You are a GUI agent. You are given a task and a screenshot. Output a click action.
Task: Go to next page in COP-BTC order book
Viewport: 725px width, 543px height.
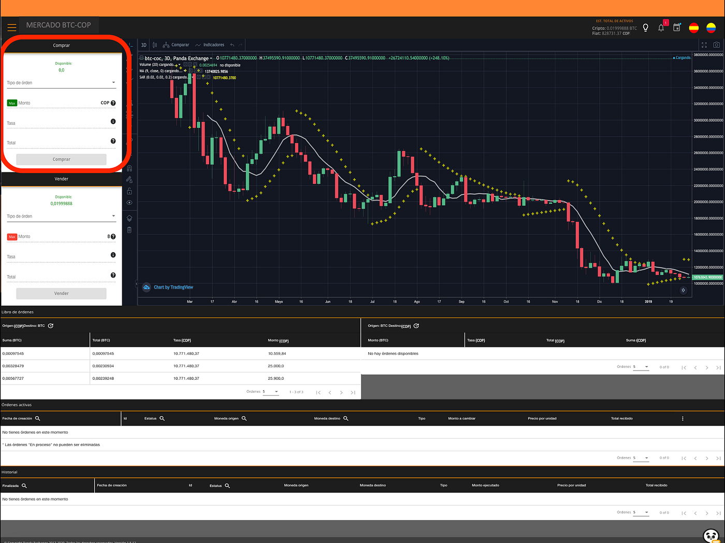click(341, 392)
